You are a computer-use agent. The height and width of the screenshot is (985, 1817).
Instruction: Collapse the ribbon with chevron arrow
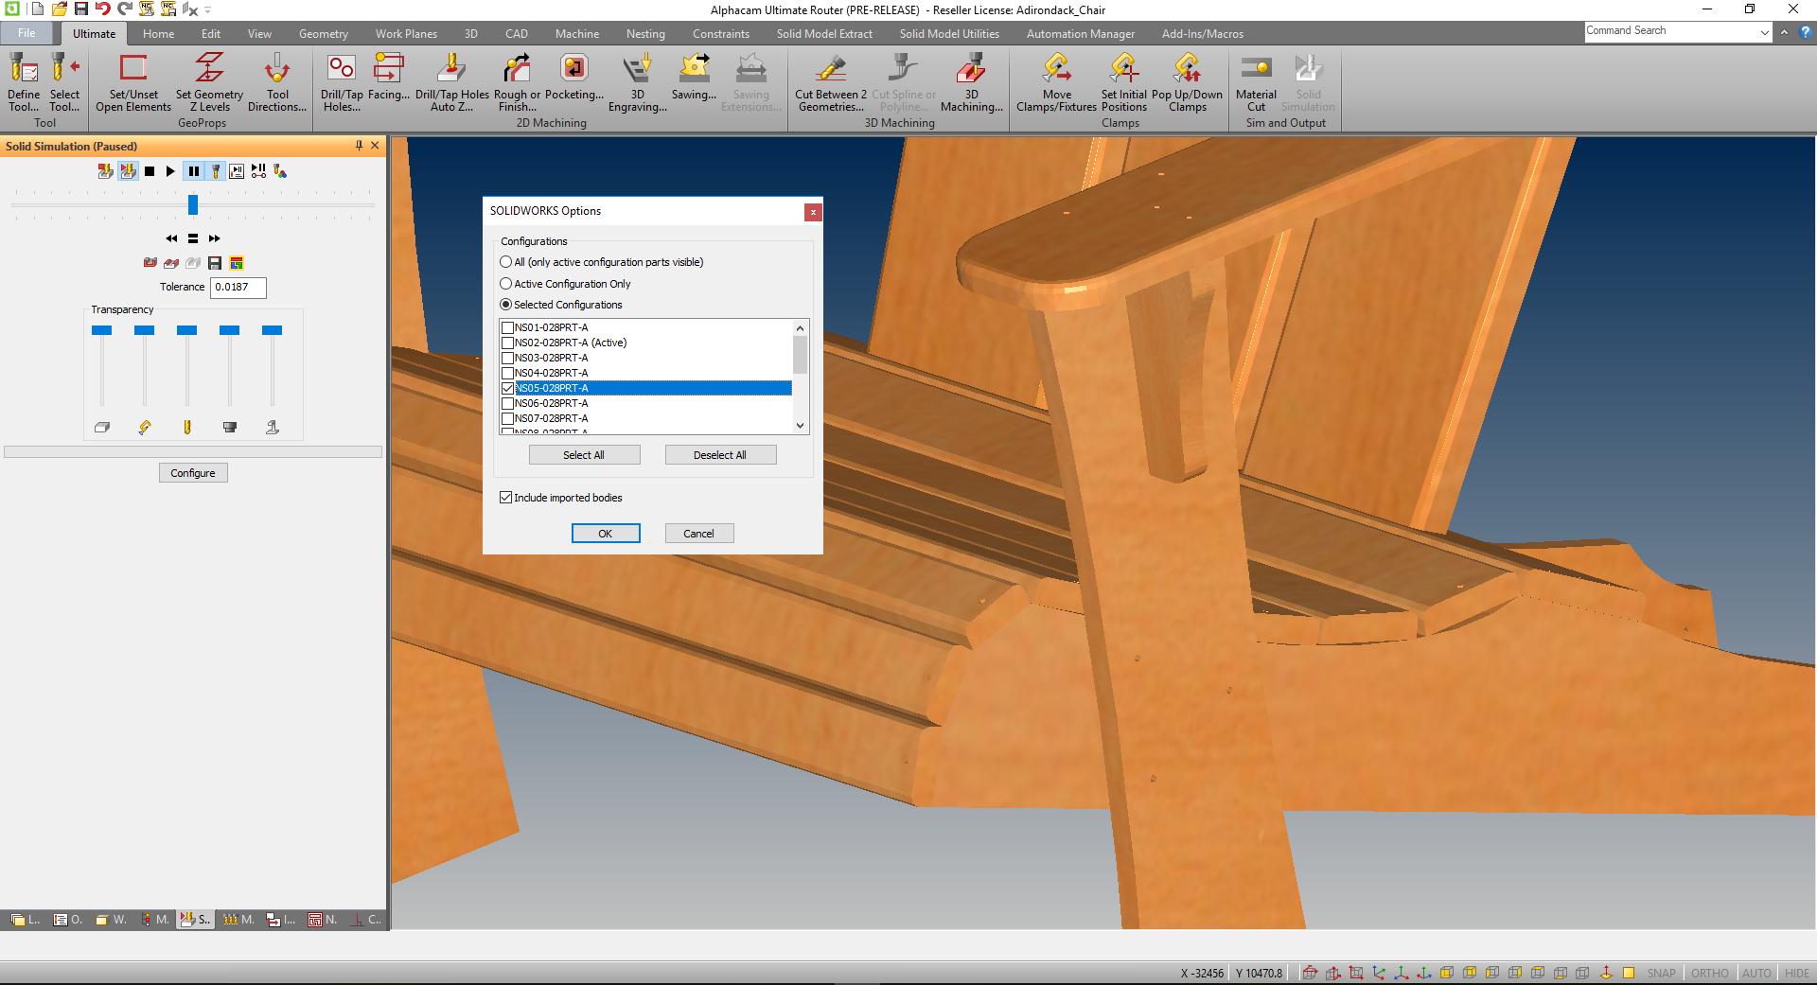(x=1785, y=31)
